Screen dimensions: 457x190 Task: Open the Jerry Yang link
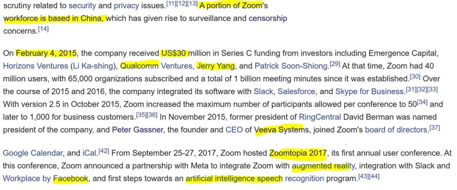tap(215, 66)
